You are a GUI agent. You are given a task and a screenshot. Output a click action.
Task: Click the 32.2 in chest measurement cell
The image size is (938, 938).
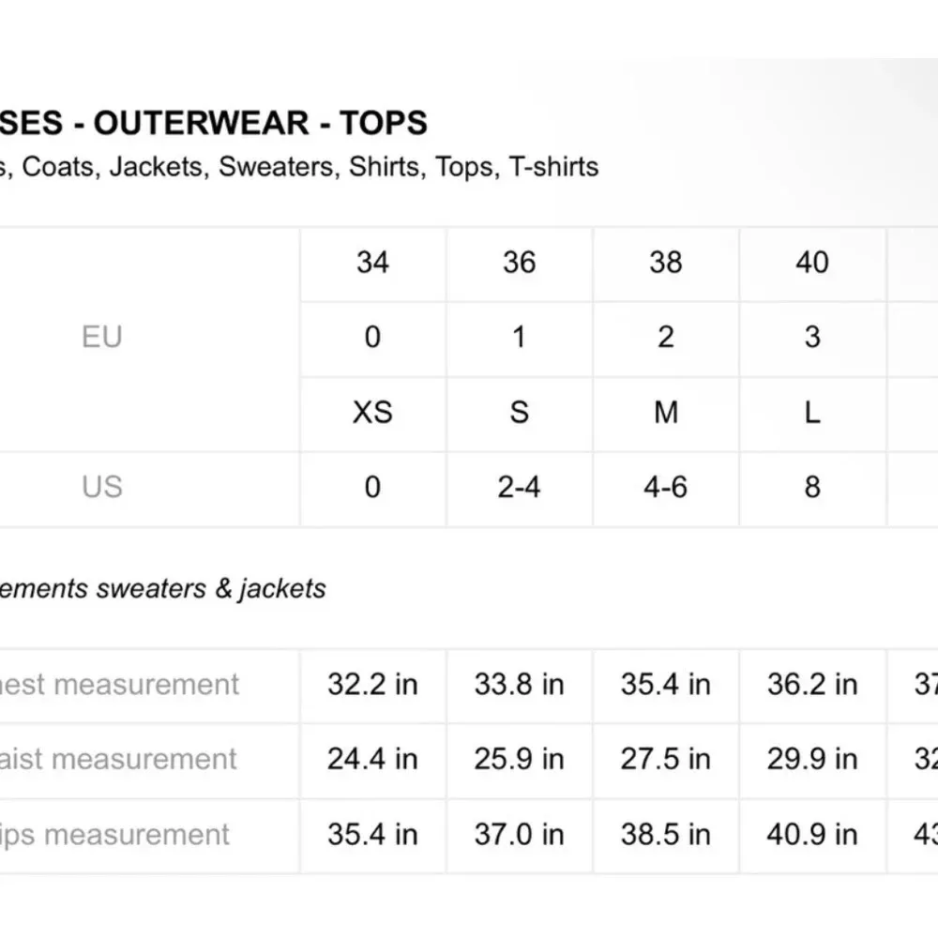pos(372,685)
